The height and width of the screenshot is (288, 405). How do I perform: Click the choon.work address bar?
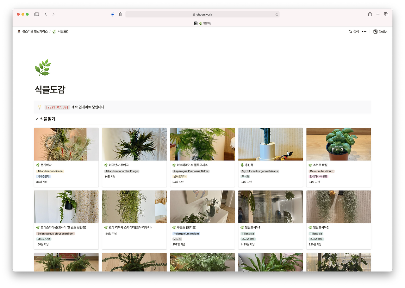point(202,15)
